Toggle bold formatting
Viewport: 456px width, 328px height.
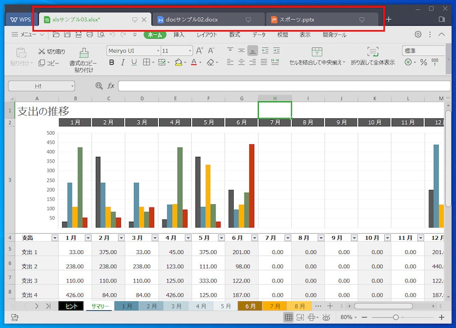112,63
